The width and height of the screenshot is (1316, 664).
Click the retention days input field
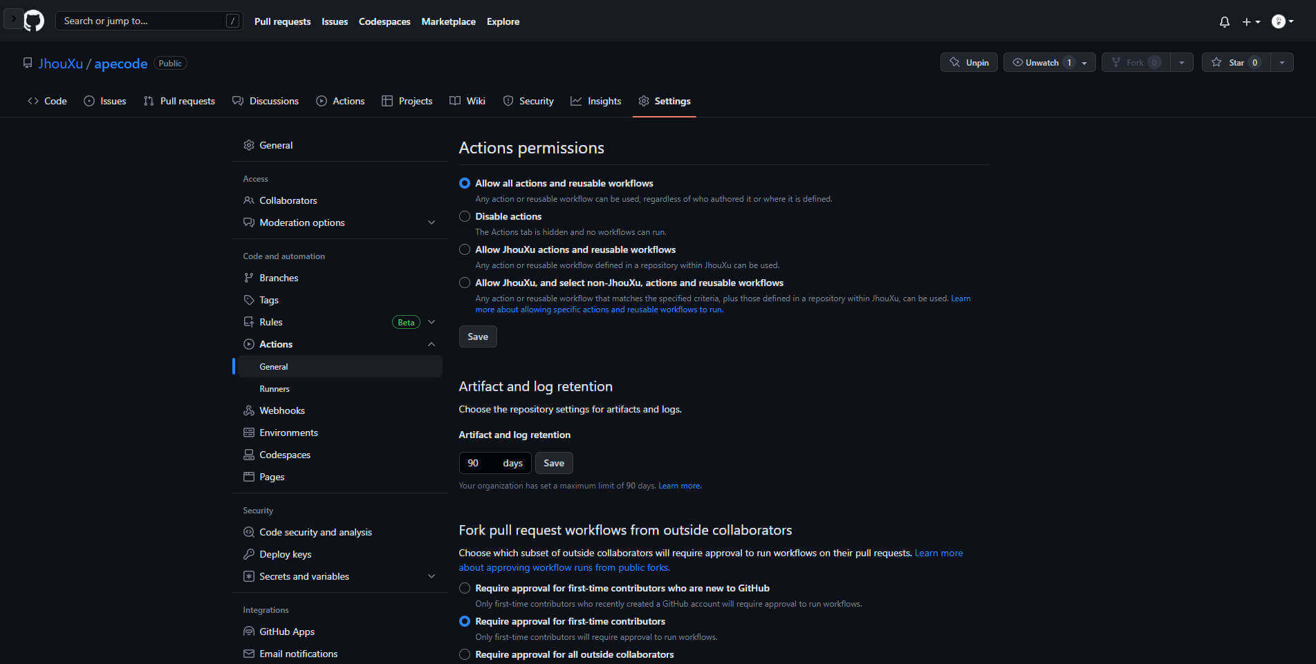point(495,463)
